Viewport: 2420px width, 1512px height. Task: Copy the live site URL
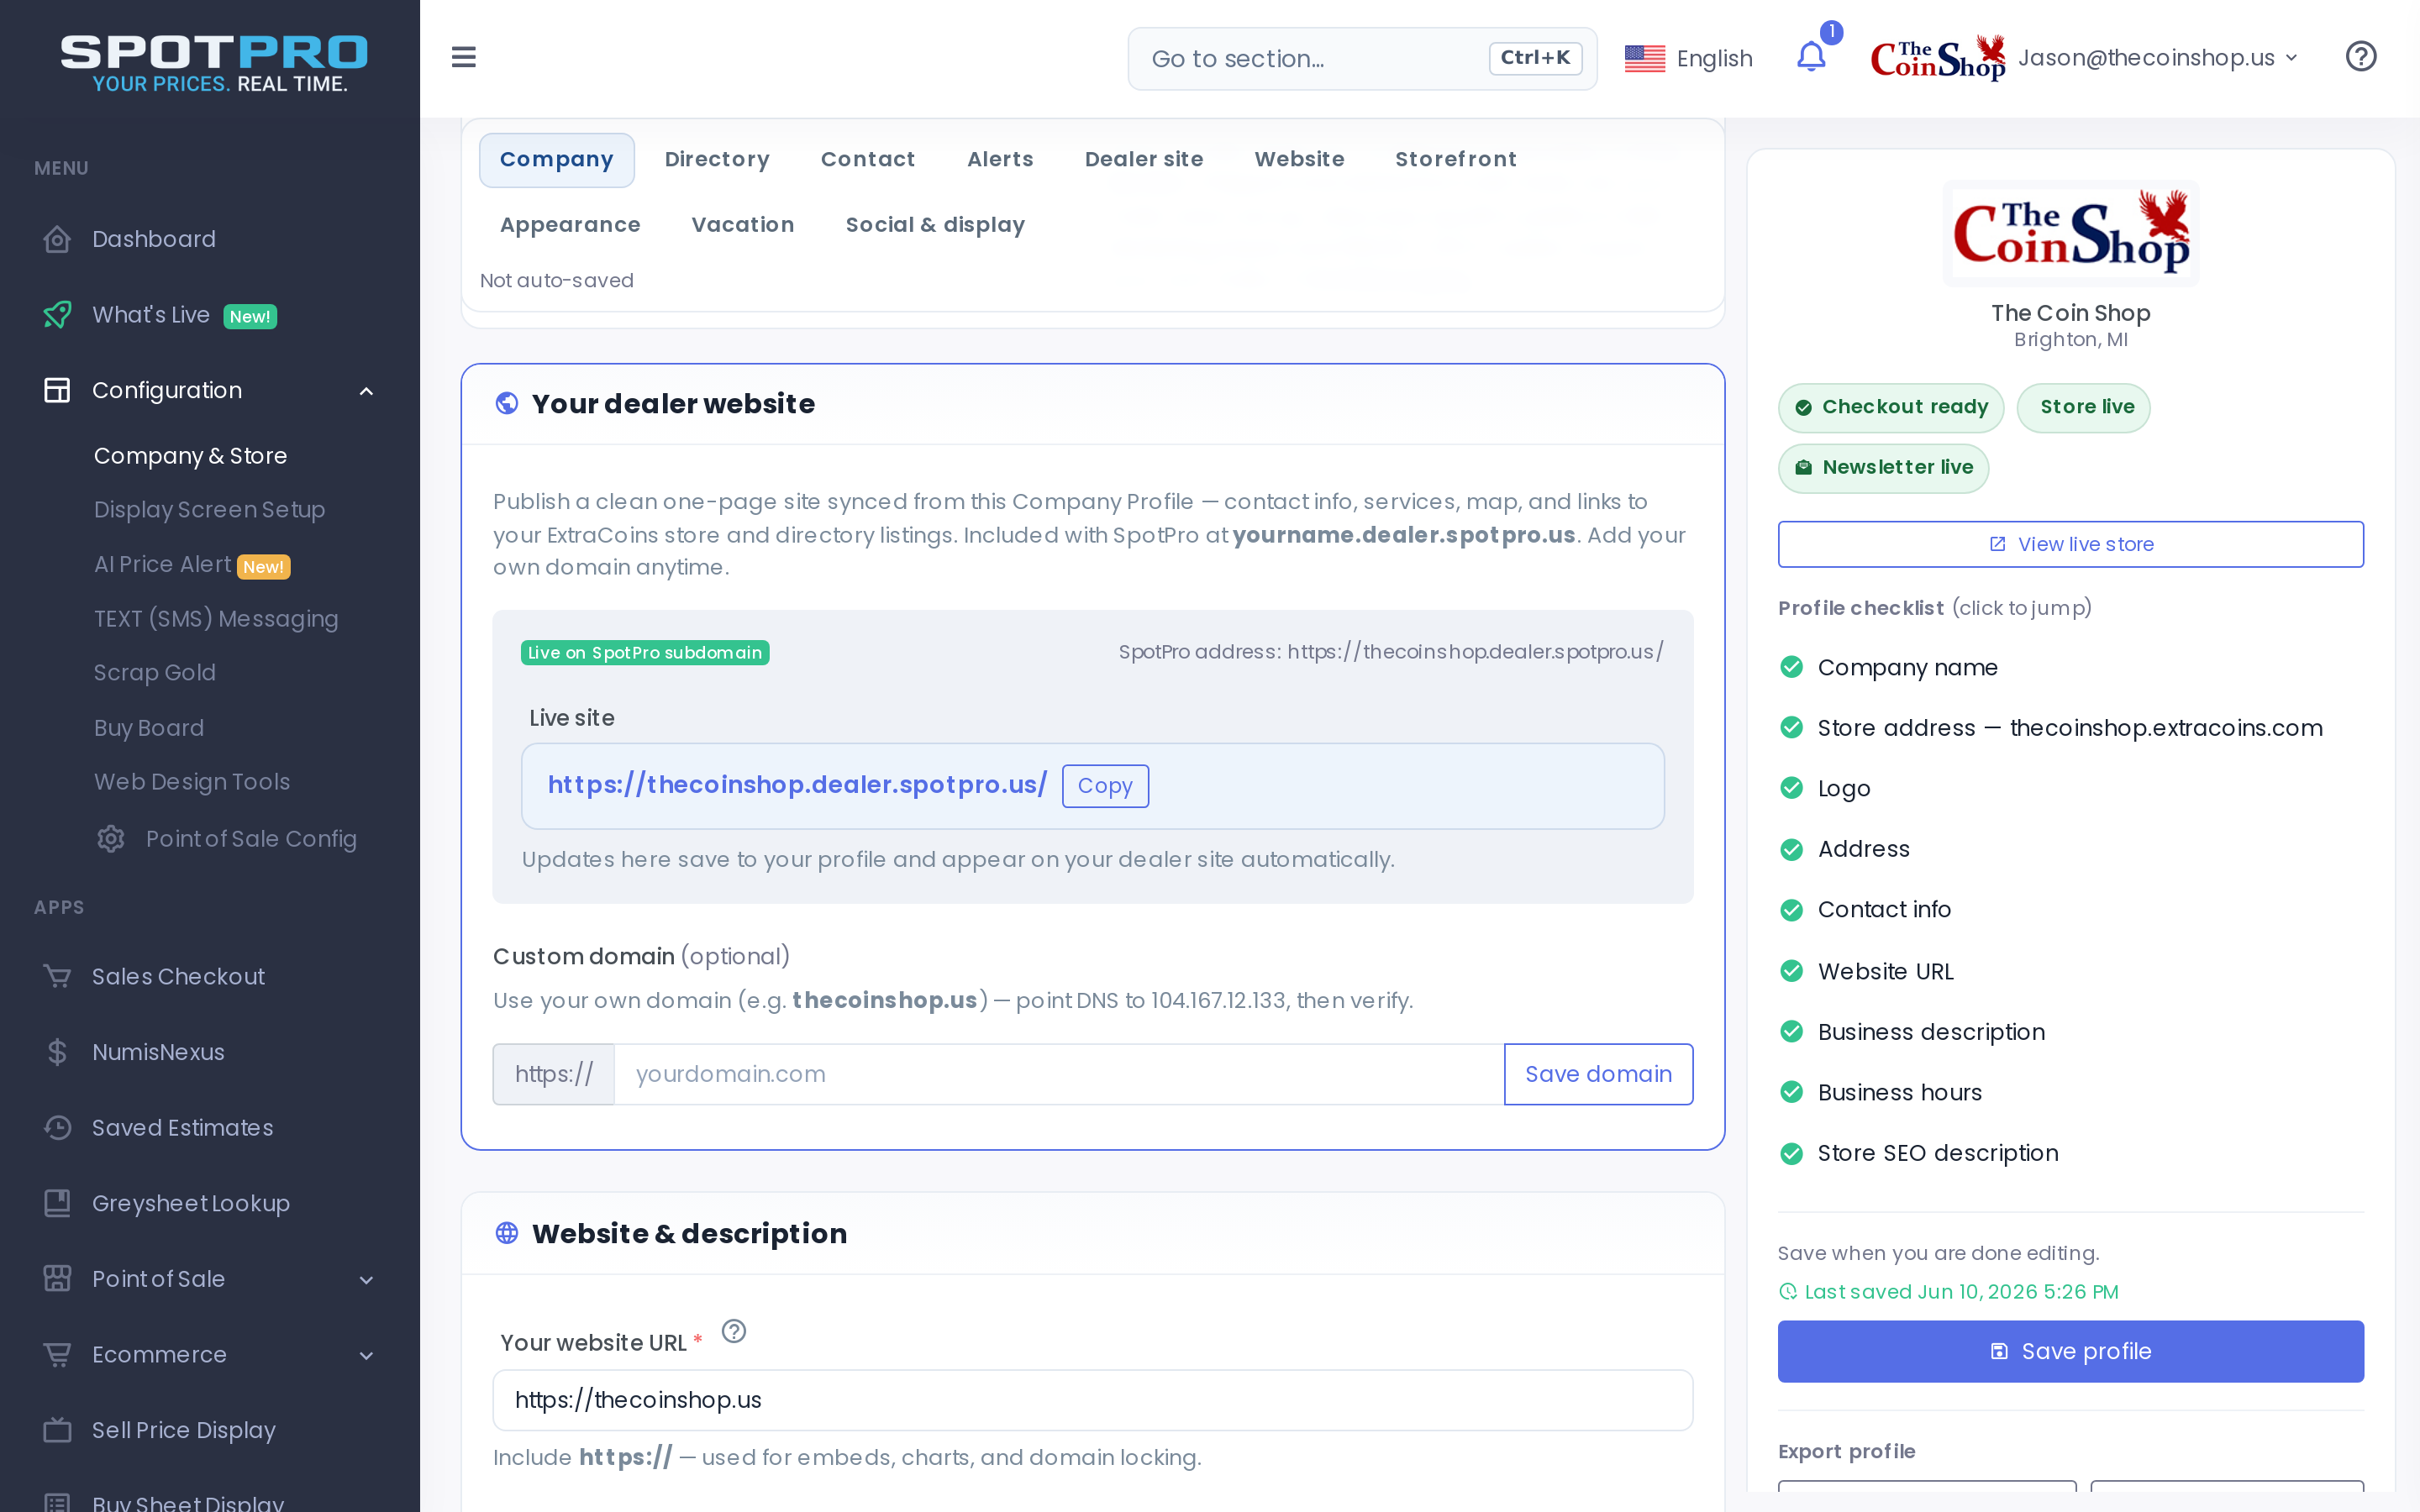pos(1105,786)
